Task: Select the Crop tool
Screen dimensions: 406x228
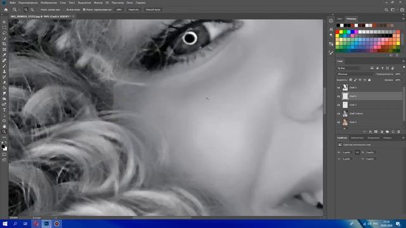Action: (4, 44)
